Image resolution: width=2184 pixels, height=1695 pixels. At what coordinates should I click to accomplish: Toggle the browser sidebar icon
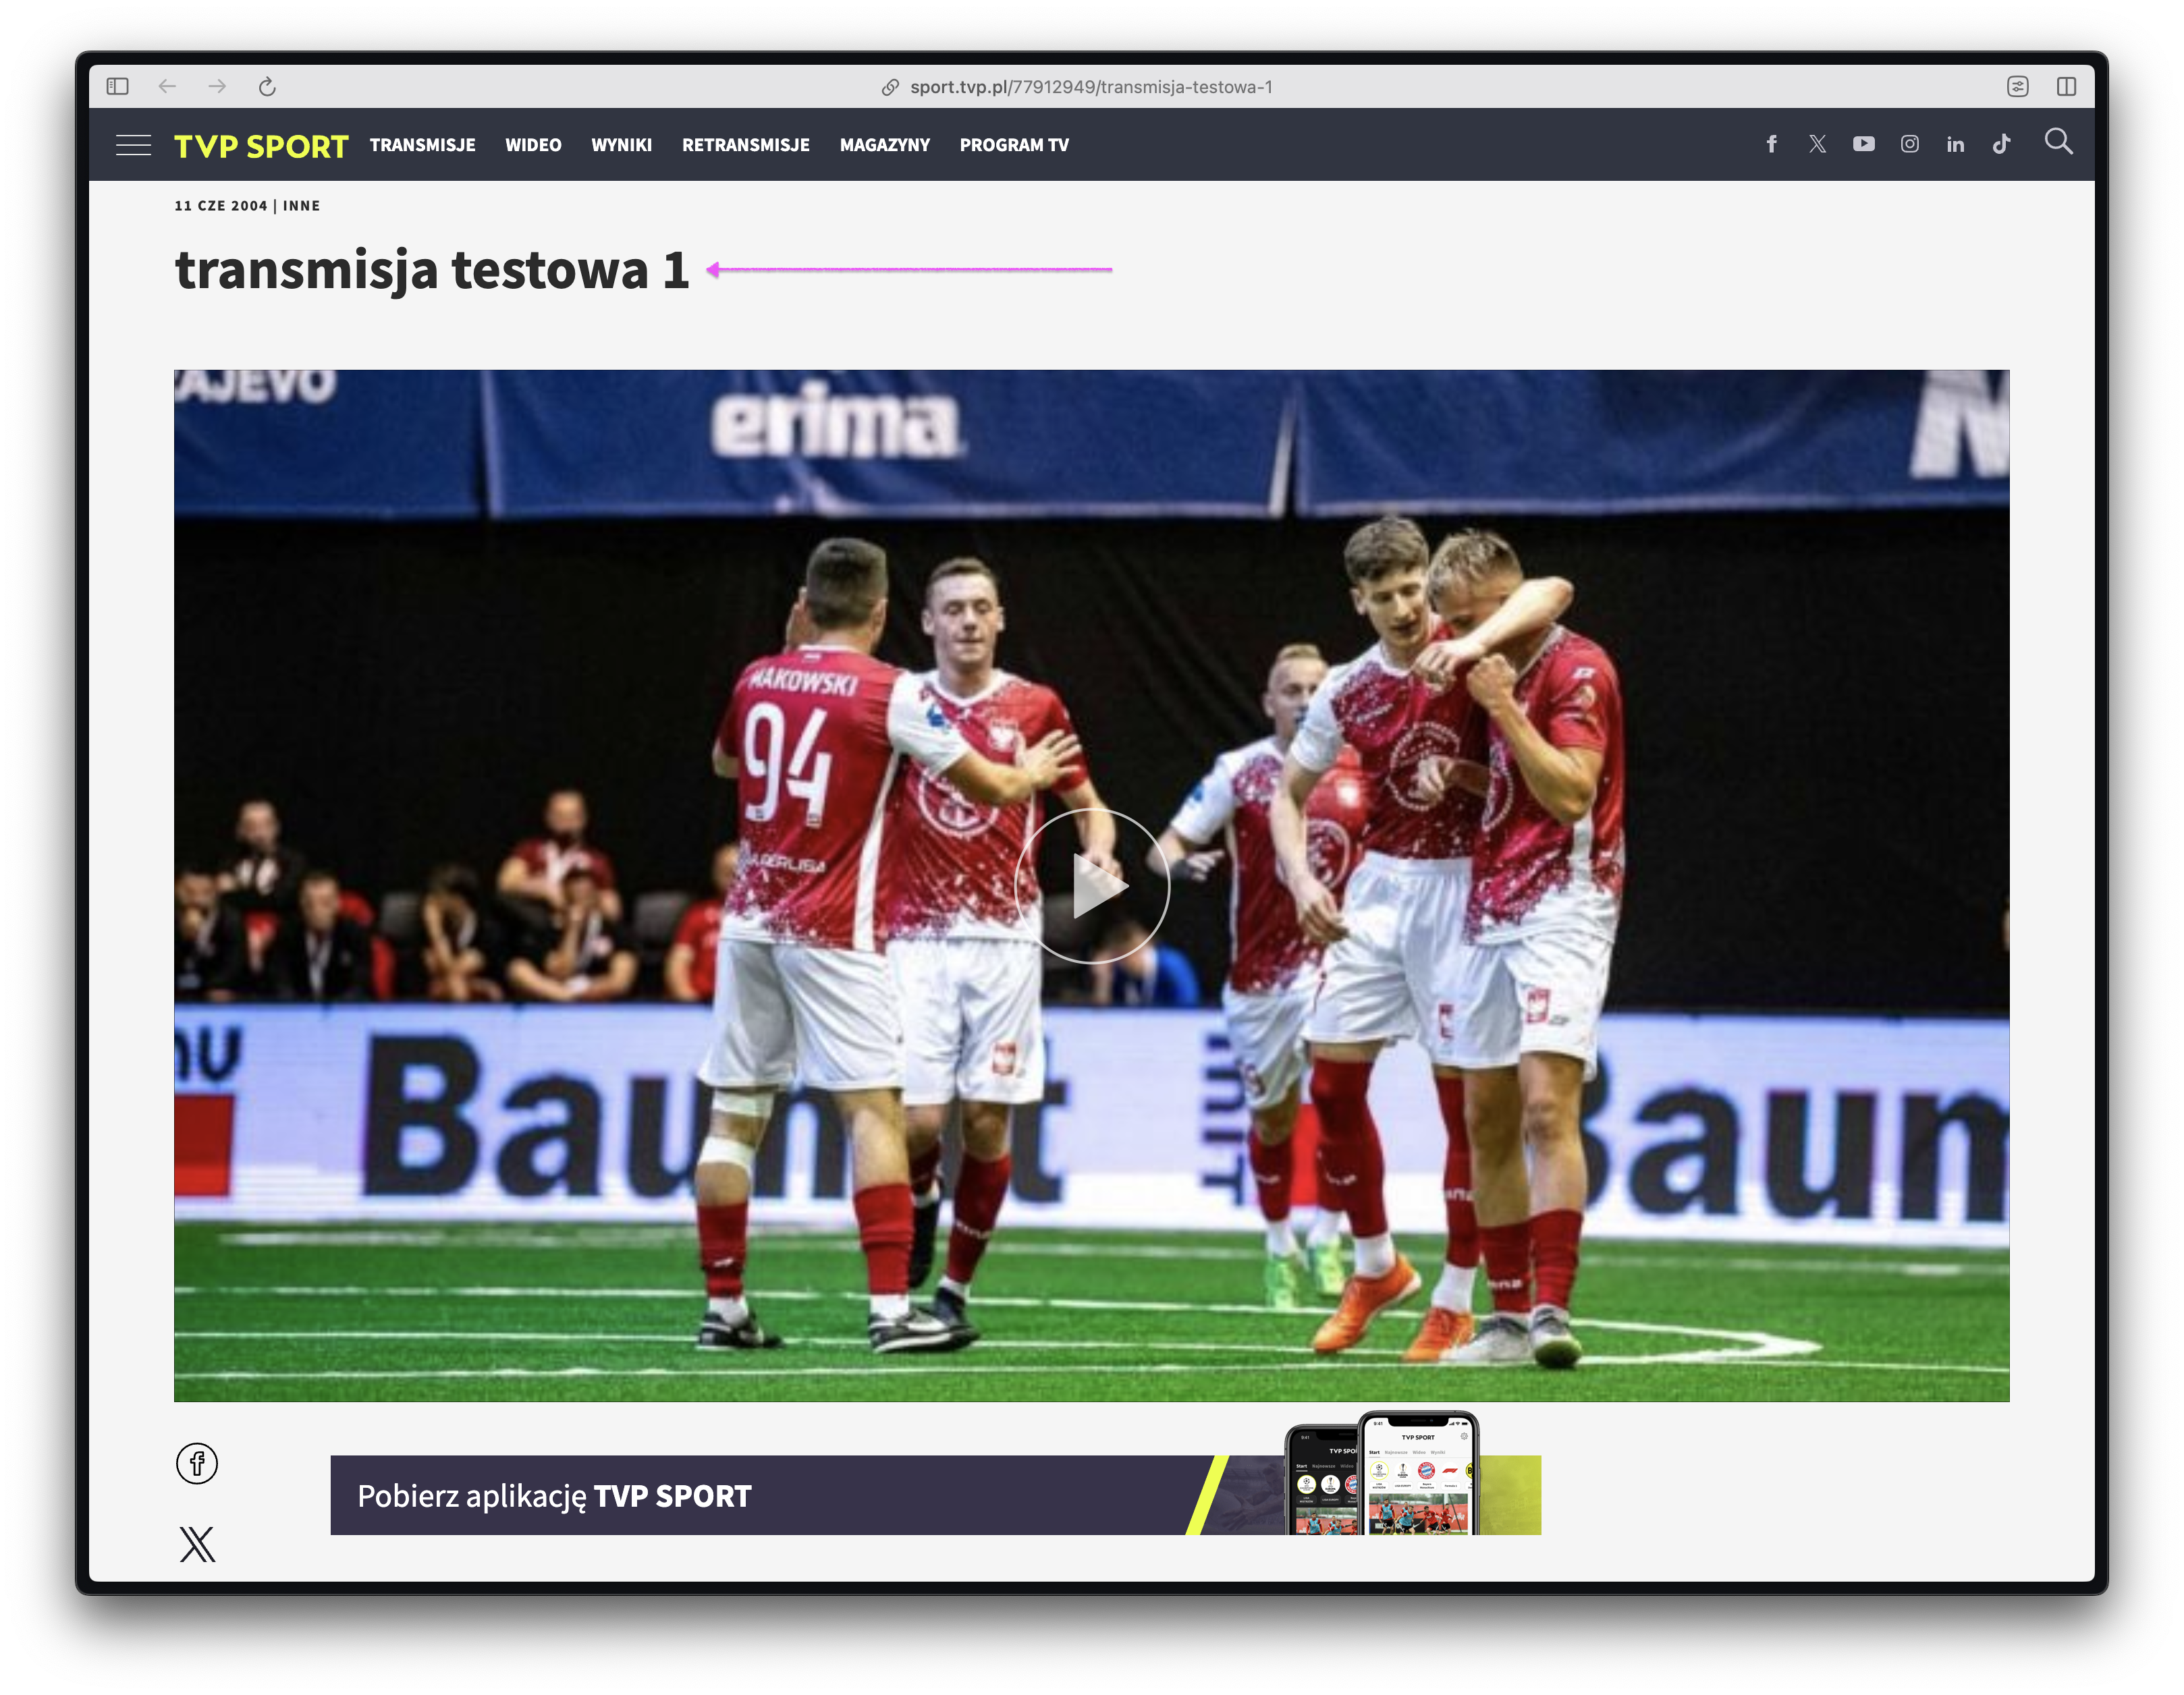point(117,86)
